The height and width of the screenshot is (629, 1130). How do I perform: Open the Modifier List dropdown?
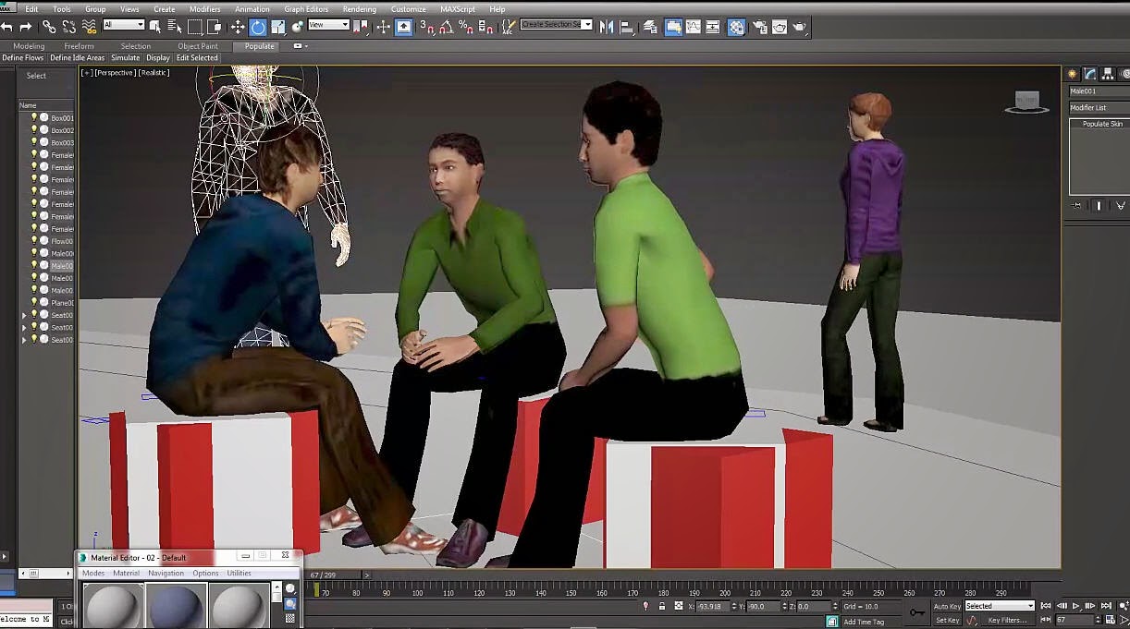(x=1099, y=107)
